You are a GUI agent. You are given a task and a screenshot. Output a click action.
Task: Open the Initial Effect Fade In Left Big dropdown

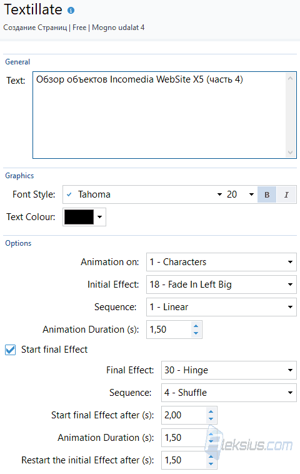(x=221, y=285)
